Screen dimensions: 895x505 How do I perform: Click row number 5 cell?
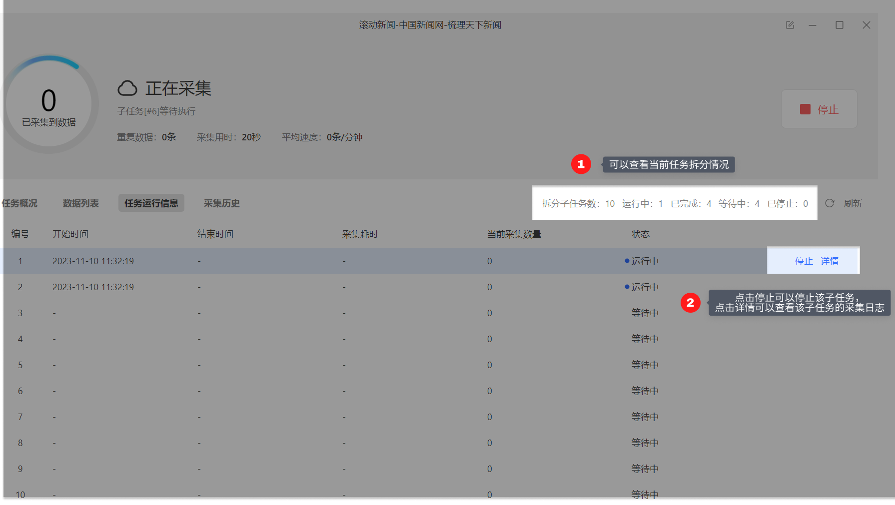(x=20, y=365)
